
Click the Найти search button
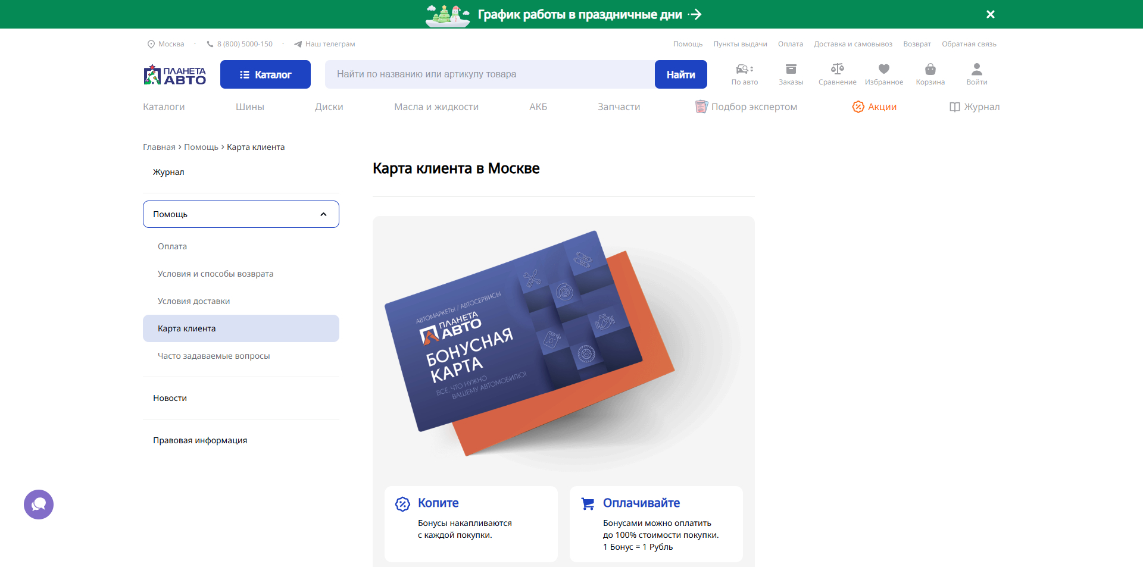(680, 74)
